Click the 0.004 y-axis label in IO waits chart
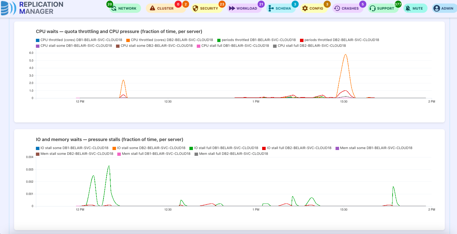The image size is (457, 234). click(29, 157)
